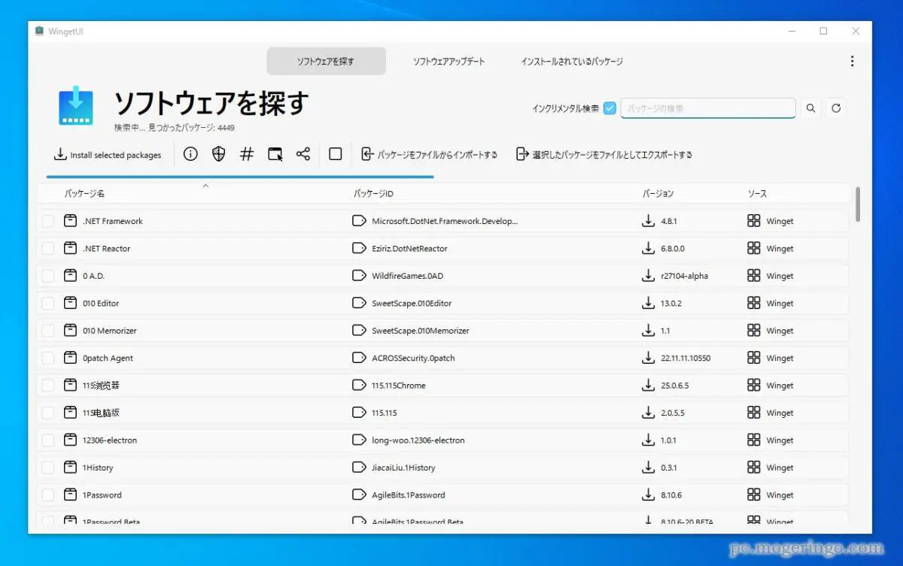Image resolution: width=903 pixels, height=566 pixels.
Task: Click the download icon next to version 4.8.1
Action: click(648, 221)
